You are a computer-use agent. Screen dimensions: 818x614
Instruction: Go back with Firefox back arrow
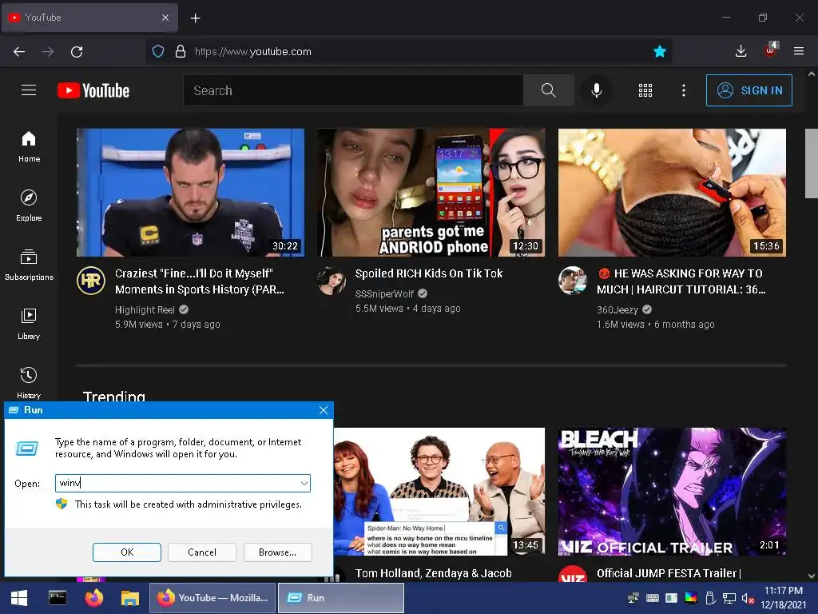click(x=19, y=52)
